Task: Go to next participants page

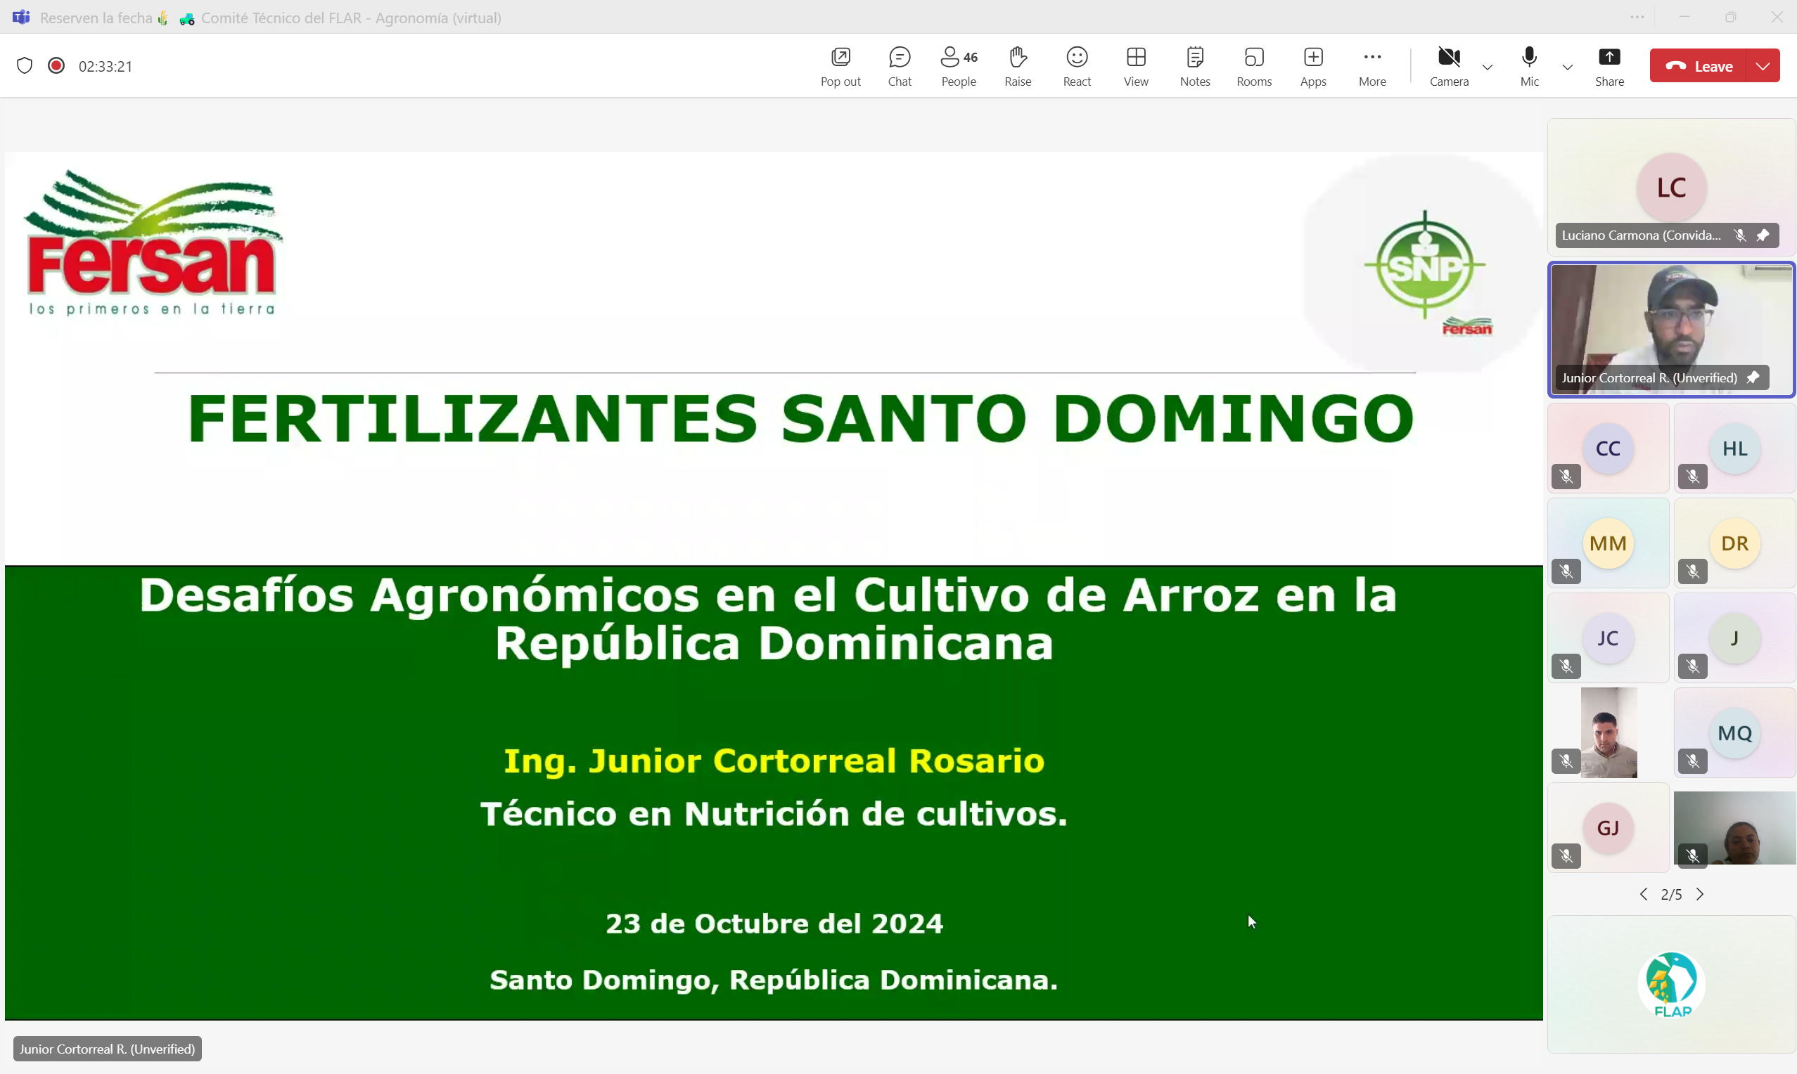Action: (1700, 895)
